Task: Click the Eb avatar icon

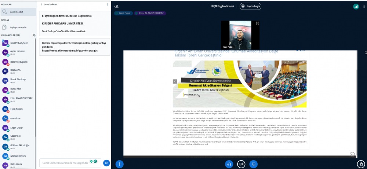Action: 5,100
